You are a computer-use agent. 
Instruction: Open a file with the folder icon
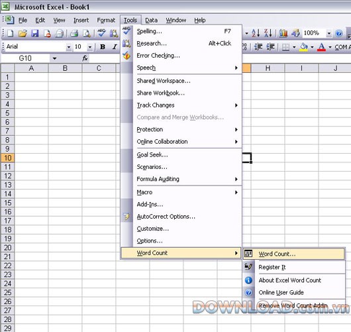pos(23,33)
